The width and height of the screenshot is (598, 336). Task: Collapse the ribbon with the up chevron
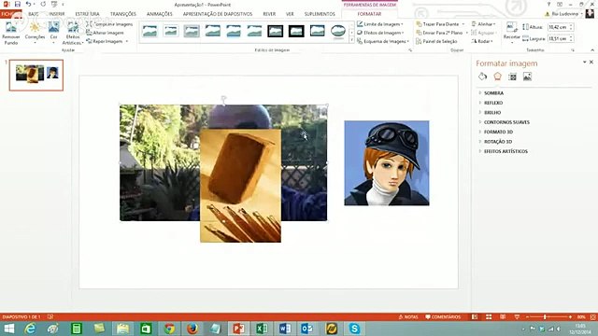tap(592, 50)
